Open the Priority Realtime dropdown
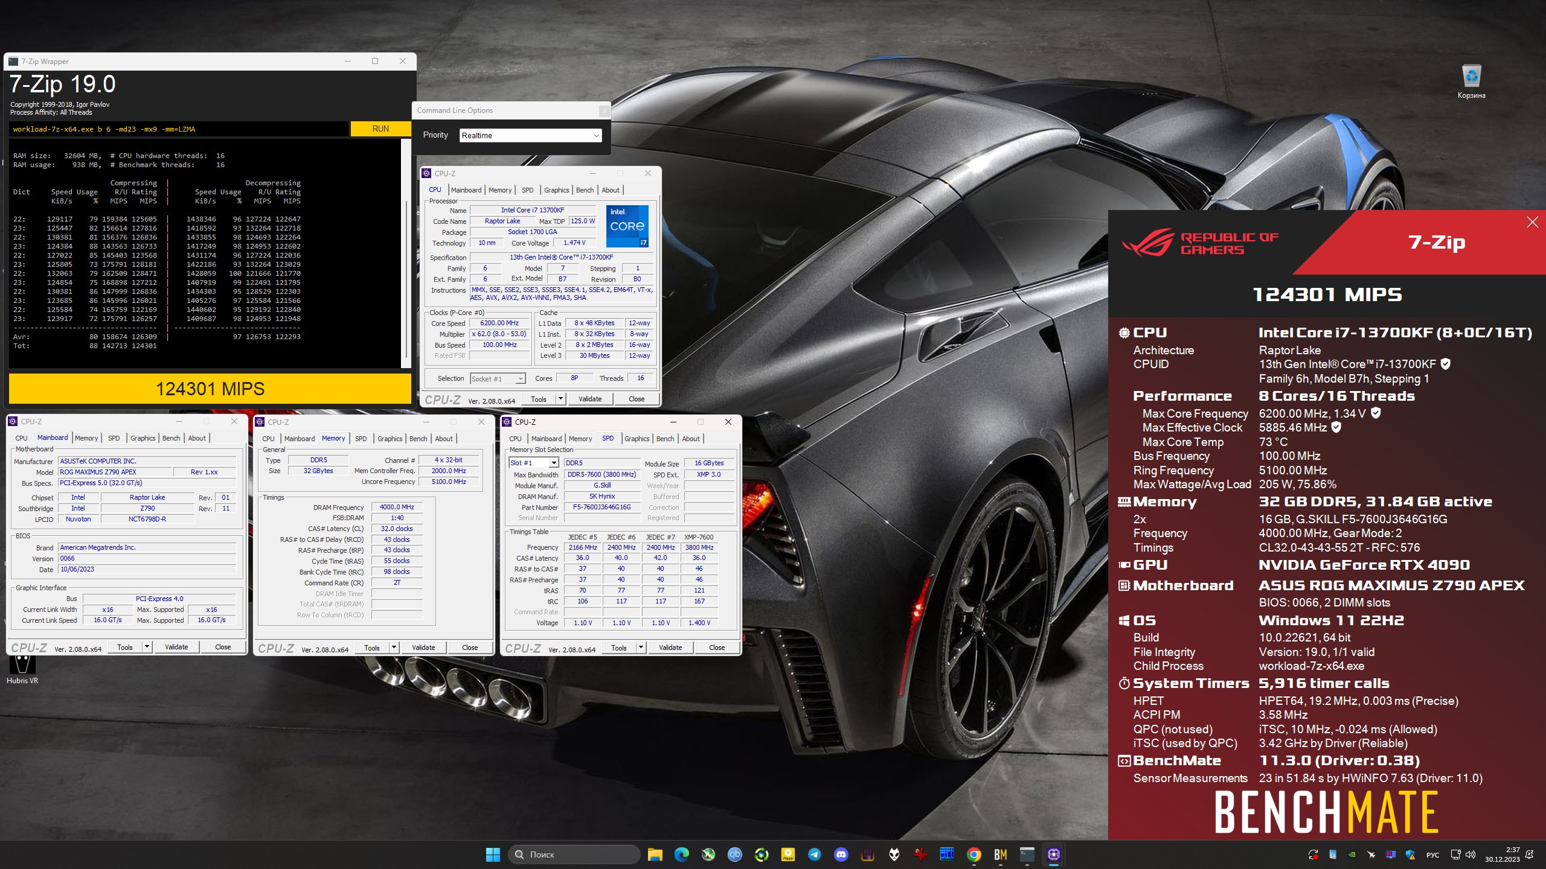The image size is (1546, 869). 530,135
